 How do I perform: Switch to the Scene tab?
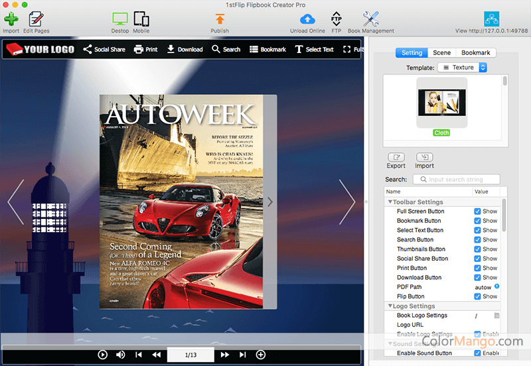(441, 53)
